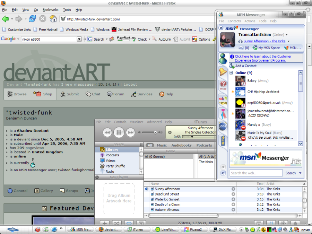Click the deviantART Browse icon

coord(10,94)
